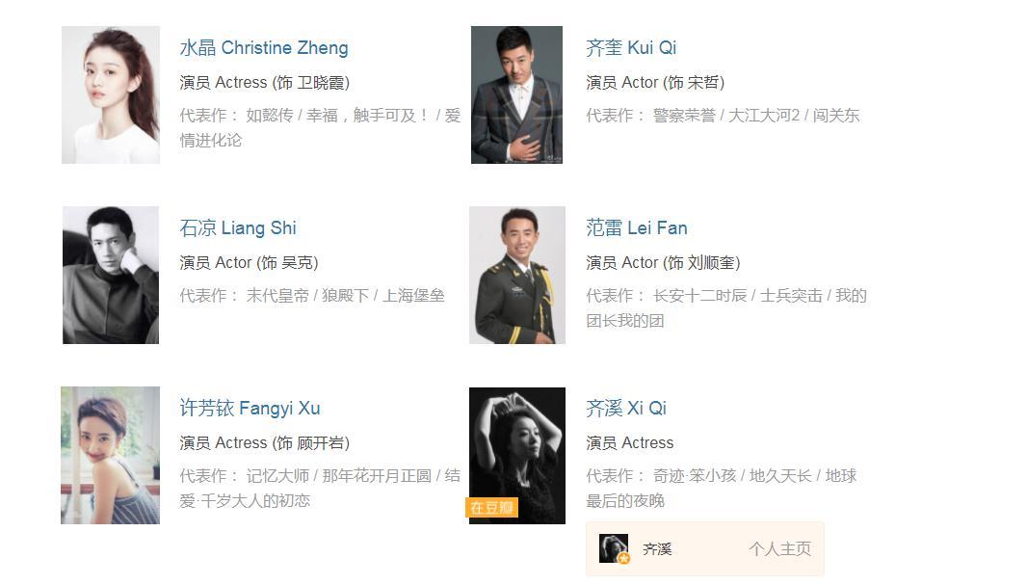Screen dimensions: 1027x585
Task: Open the 齐奎 Kui Qi name link
Action: (x=631, y=48)
